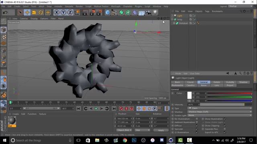Play the animation forward
Viewport: 257px width, 144px height.
(x=96, y=108)
